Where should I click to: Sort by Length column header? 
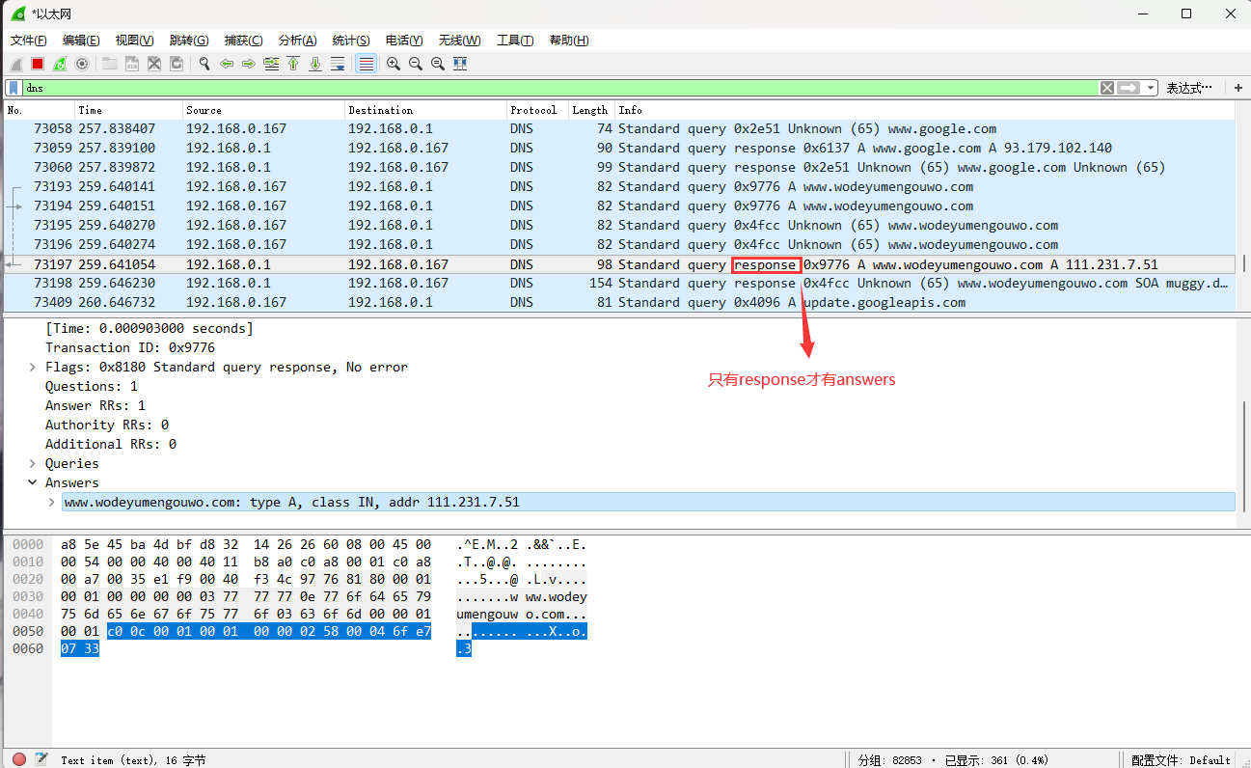(590, 110)
